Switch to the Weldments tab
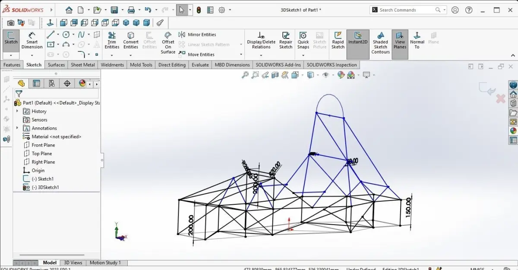The height and width of the screenshot is (270, 518). [x=113, y=65]
